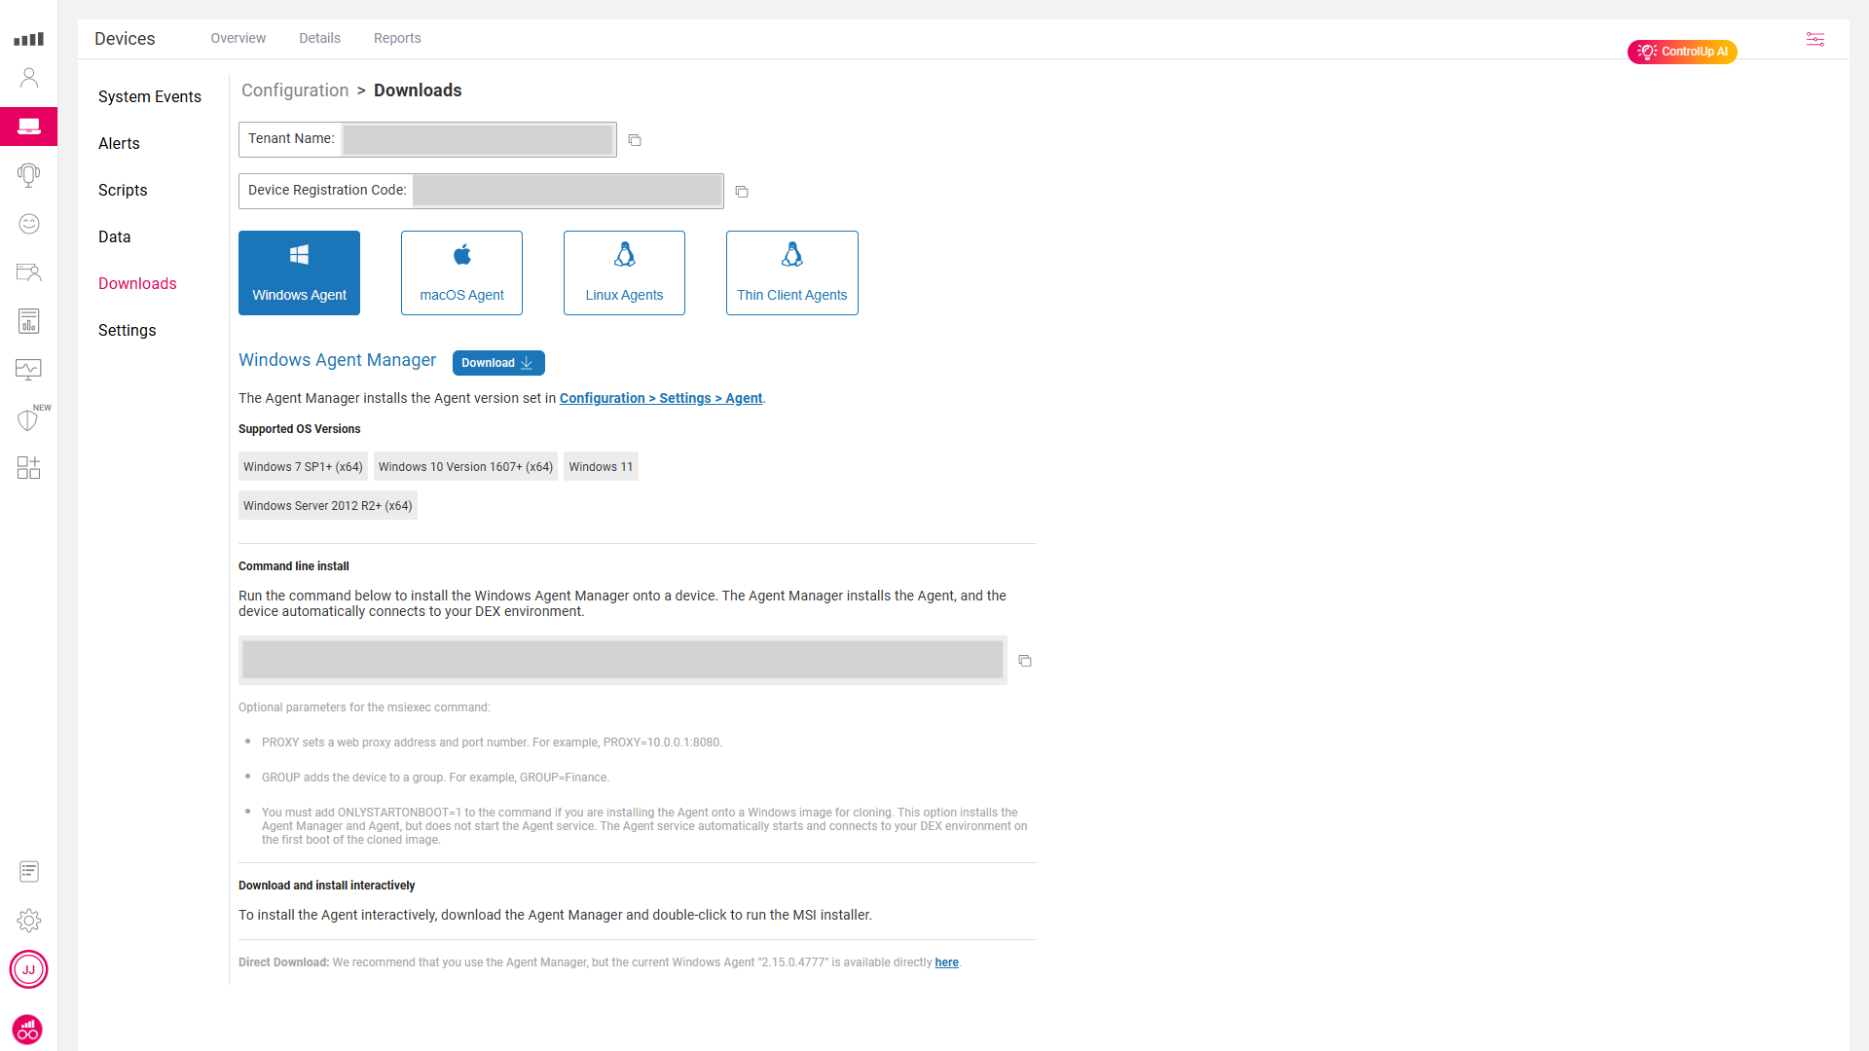1869x1051 pixels.
Task: Select the macOS Agent tile
Action: coord(461,272)
